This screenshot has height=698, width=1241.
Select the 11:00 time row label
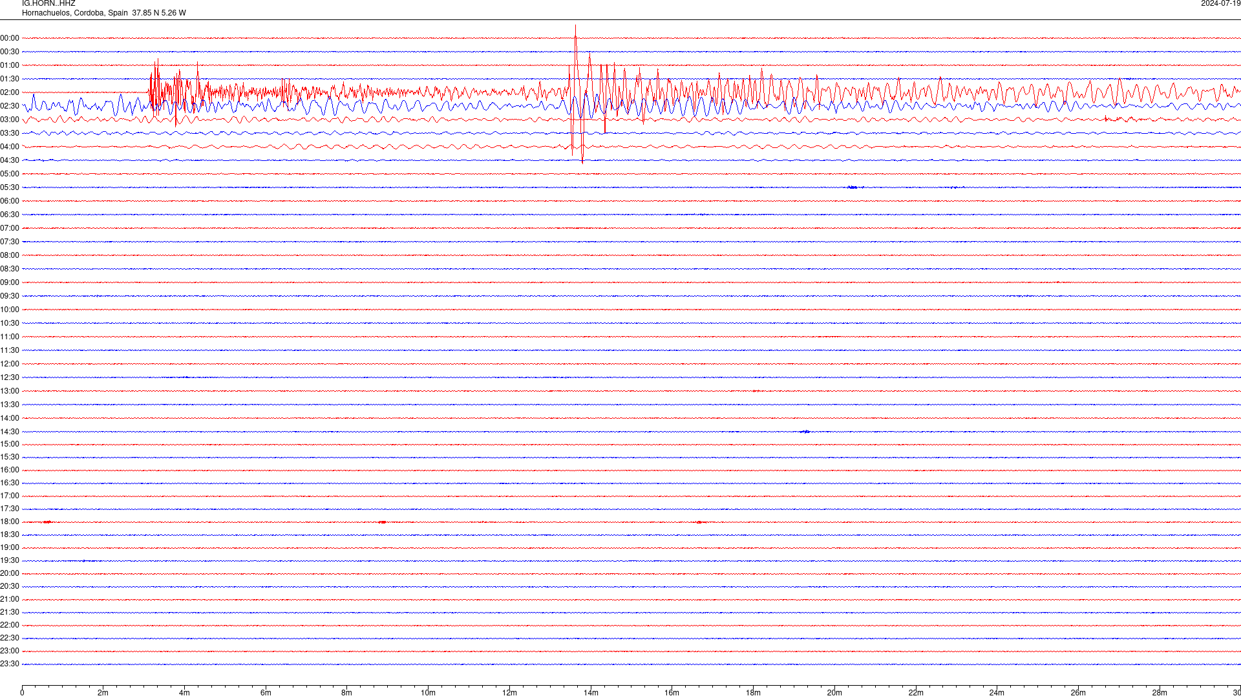click(x=10, y=337)
